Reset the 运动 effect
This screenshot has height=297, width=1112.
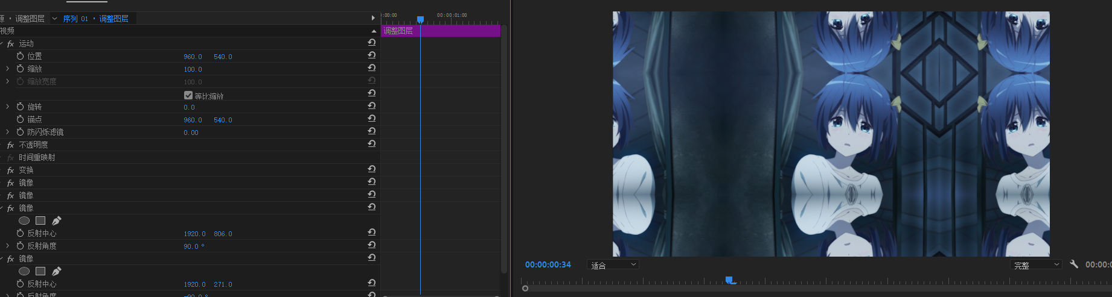click(x=372, y=43)
